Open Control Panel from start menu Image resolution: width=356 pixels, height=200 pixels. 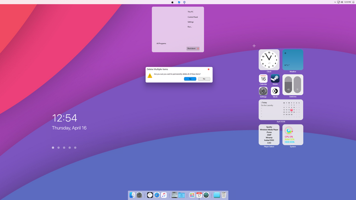193,17
